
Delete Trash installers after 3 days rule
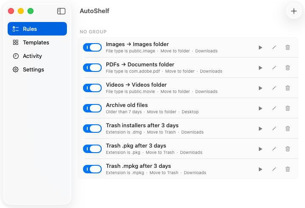(x=288, y=129)
